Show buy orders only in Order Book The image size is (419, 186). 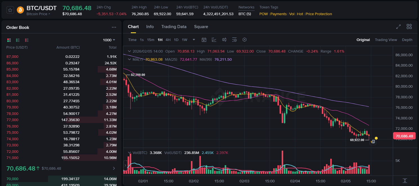(17, 40)
